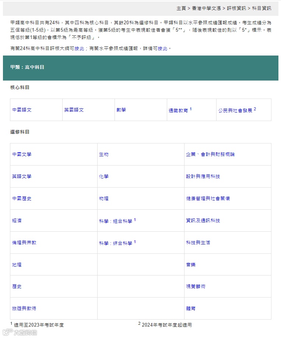Open 健康管理與社會關懷 link
This screenshot has height=338, width=281.
point(208,199)
